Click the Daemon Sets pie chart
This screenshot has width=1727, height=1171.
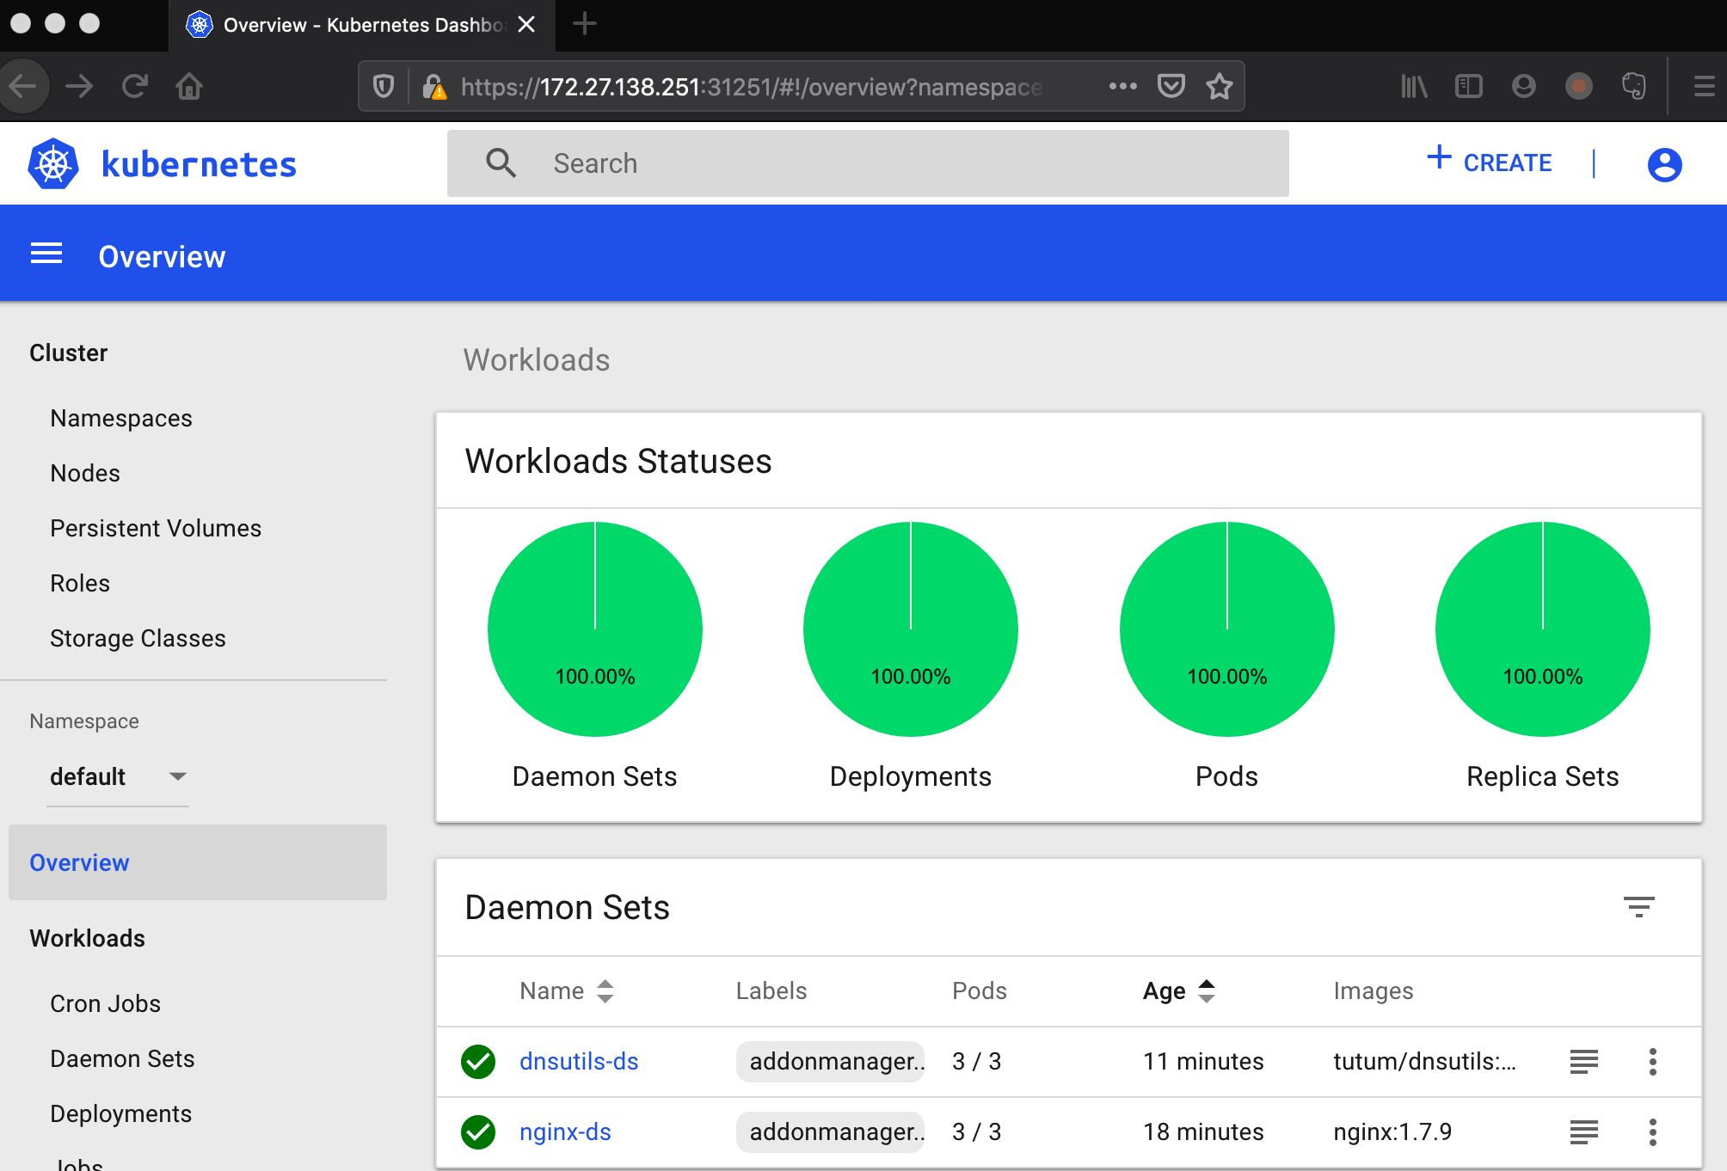(595, 629)
